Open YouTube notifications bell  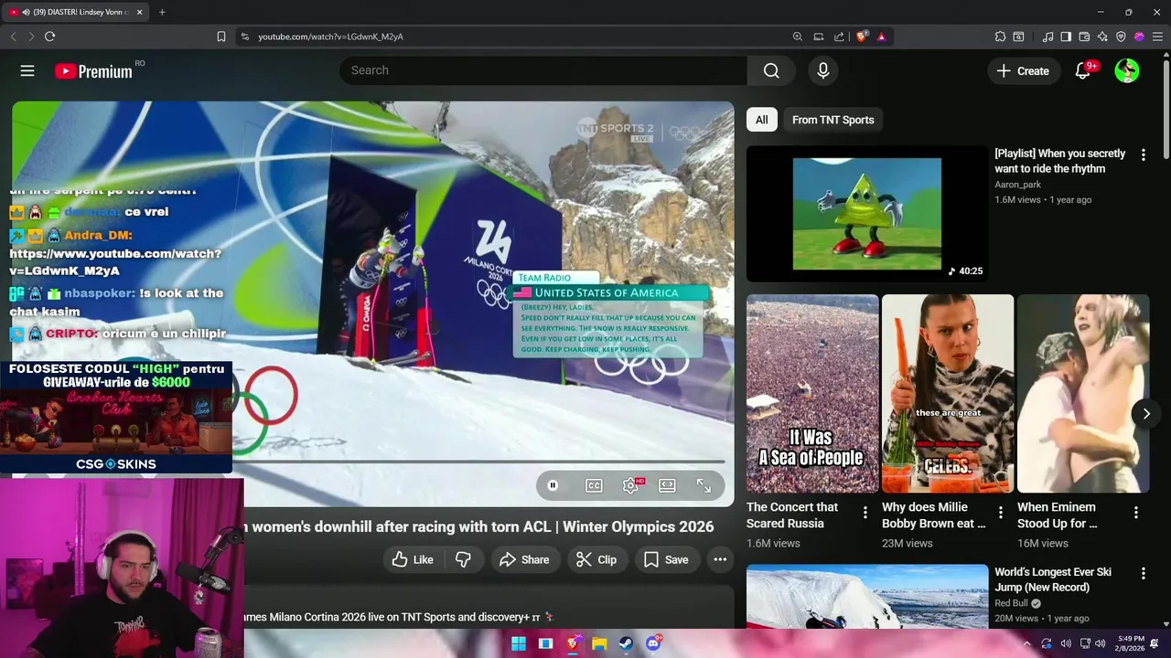1083,70
